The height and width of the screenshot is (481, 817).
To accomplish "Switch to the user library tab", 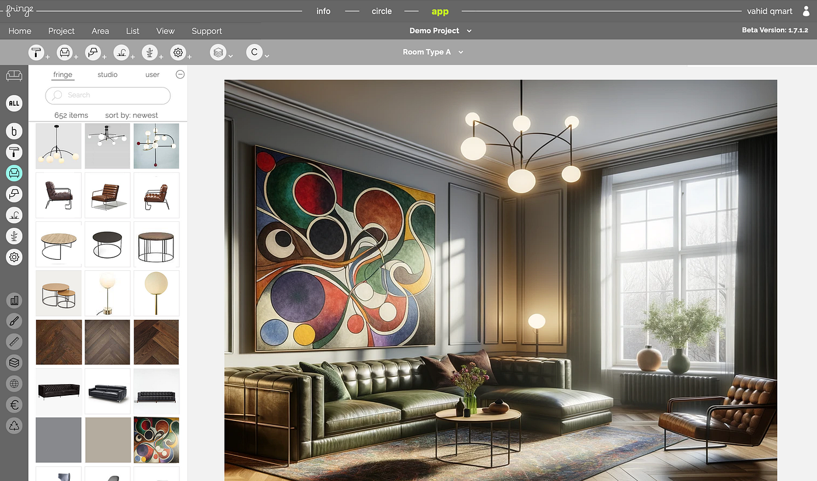I will point(152,75).
